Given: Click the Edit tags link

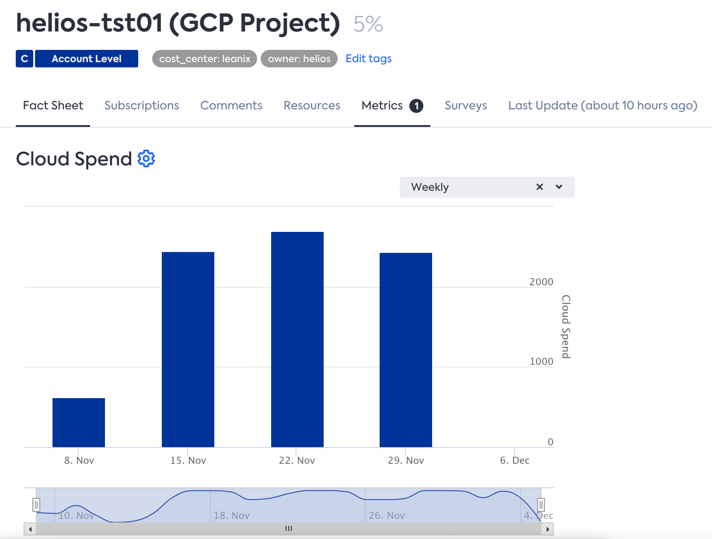Looking at the screenshot, I should click(369, 59).
